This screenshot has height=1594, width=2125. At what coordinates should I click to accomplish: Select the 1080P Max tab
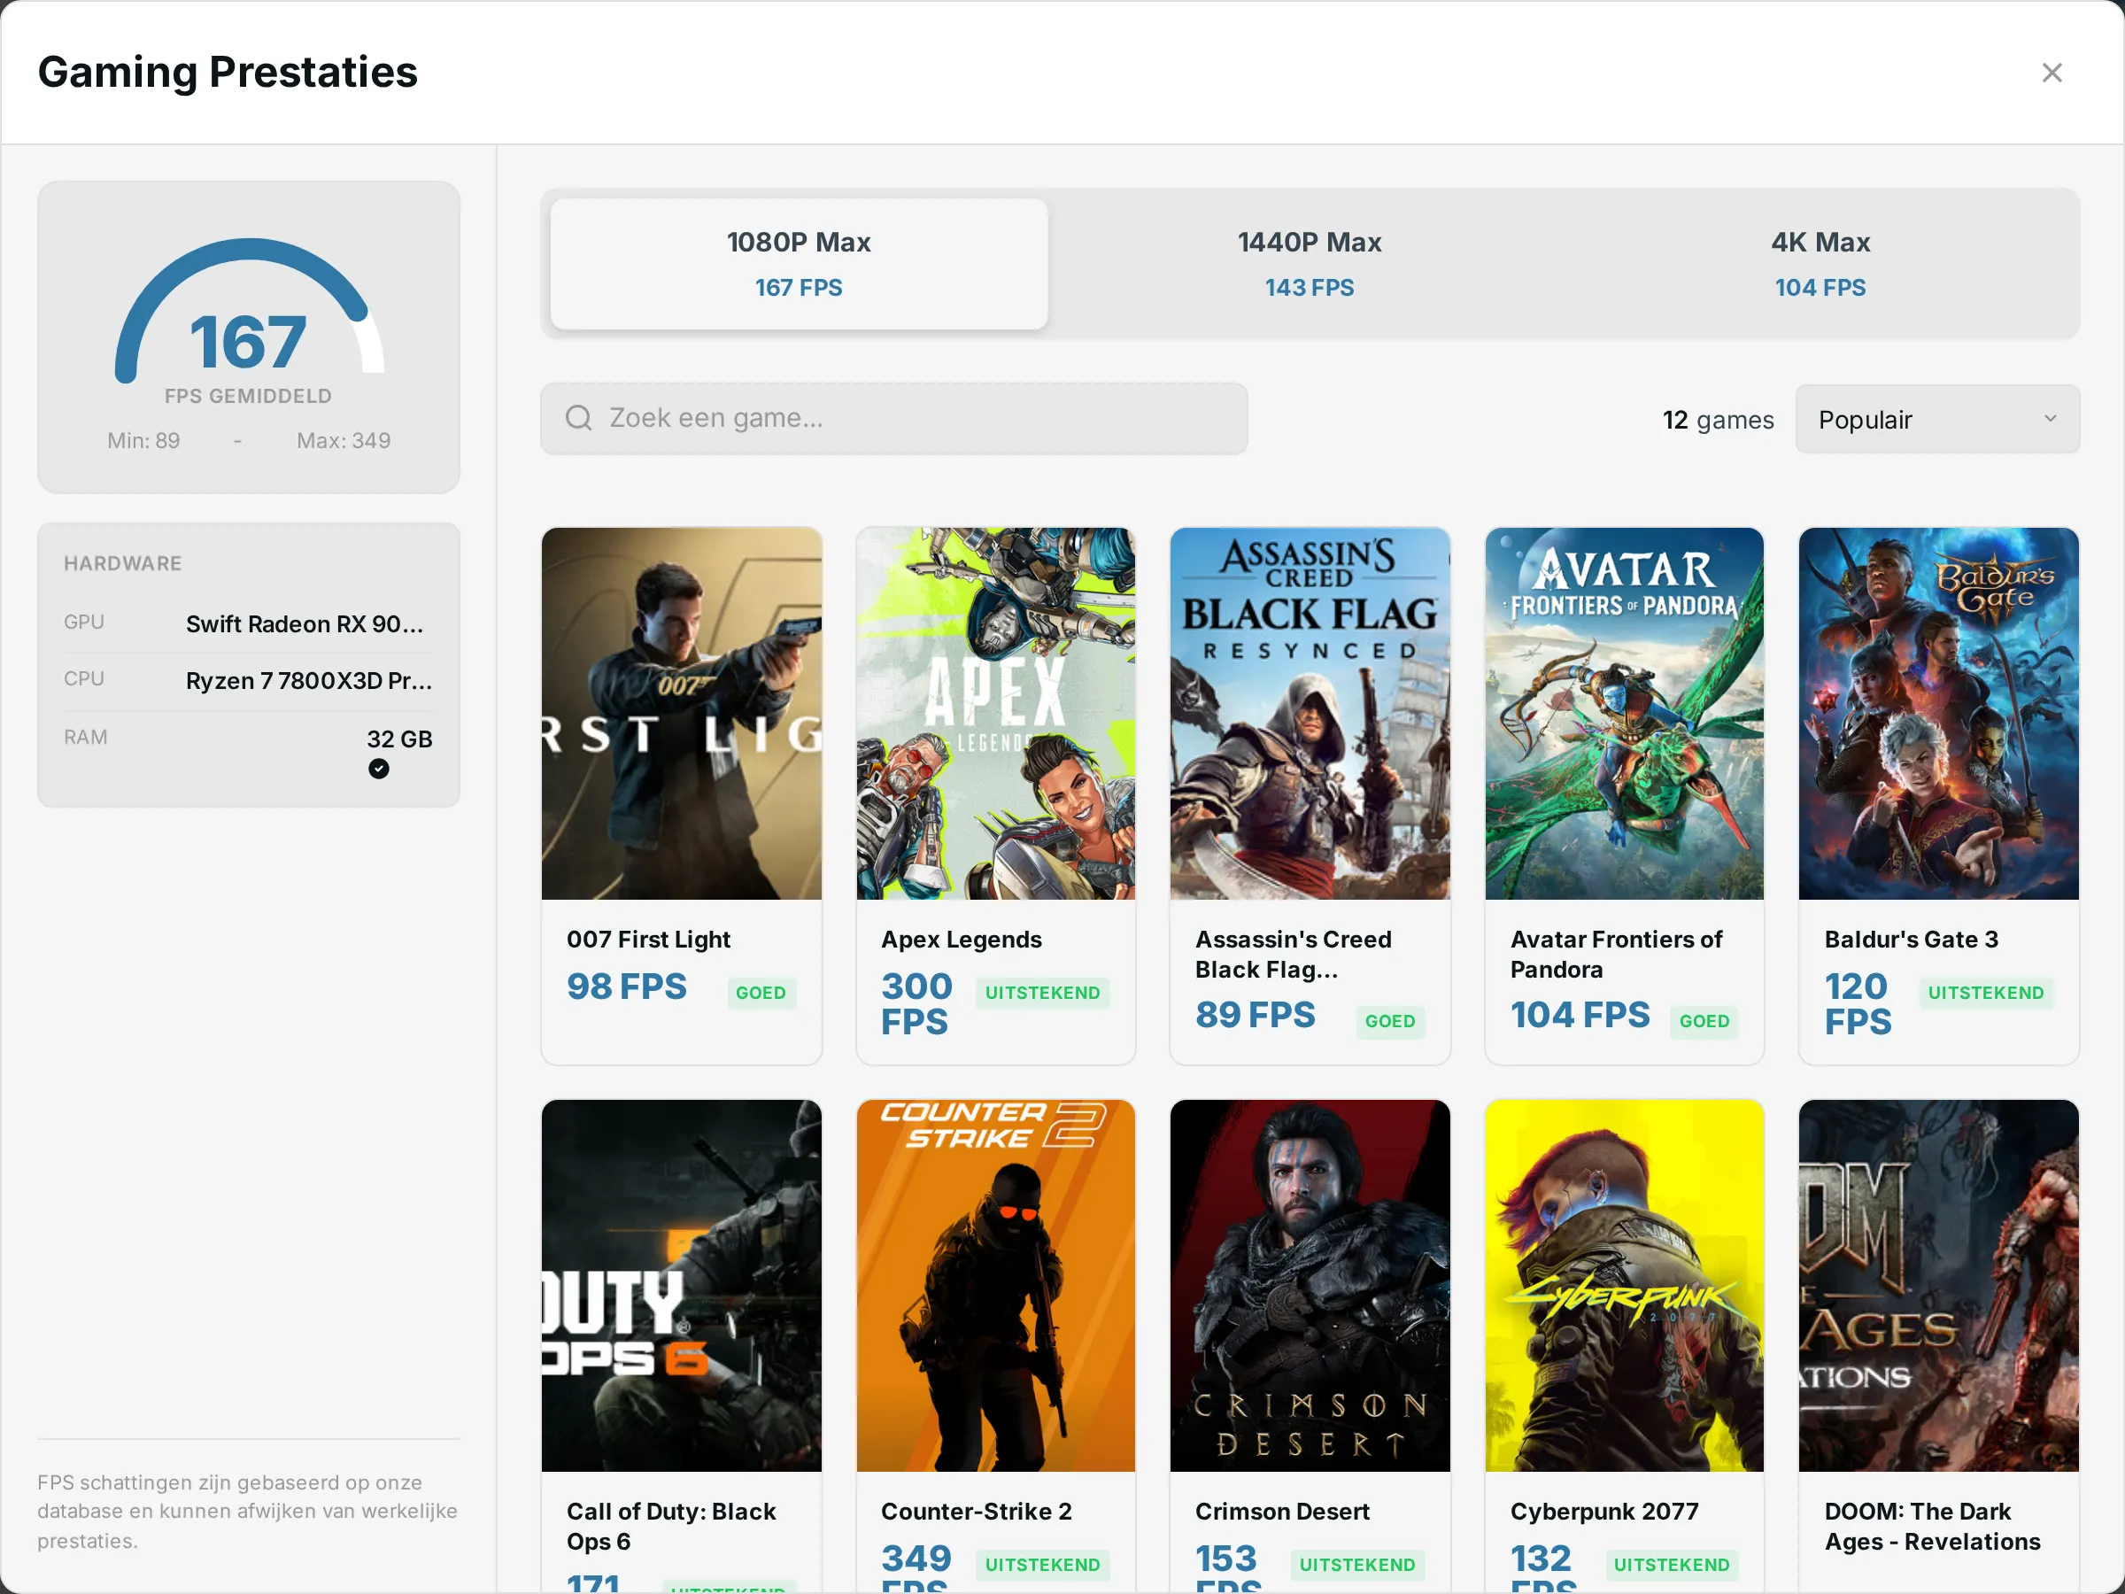799,264
